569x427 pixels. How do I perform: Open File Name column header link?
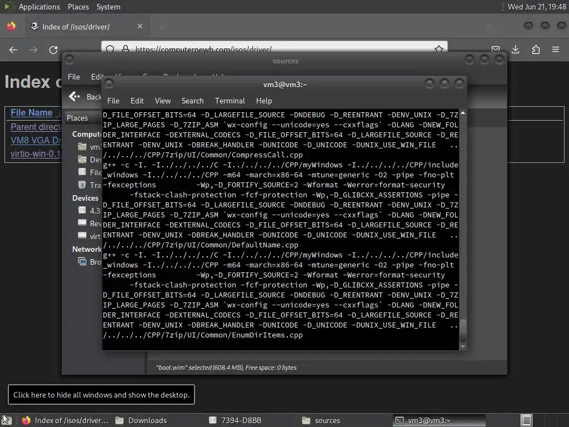click(x=31, y=112)
